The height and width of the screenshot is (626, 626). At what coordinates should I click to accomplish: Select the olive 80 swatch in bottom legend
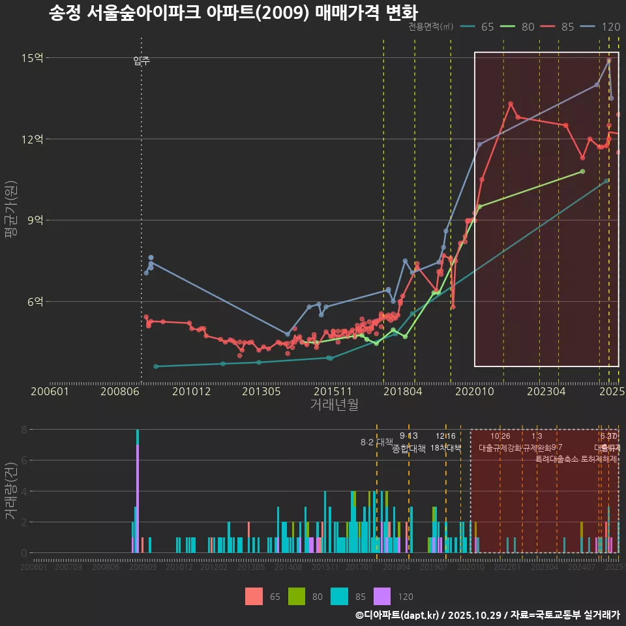pyautogui.click(x=297, y=595)
